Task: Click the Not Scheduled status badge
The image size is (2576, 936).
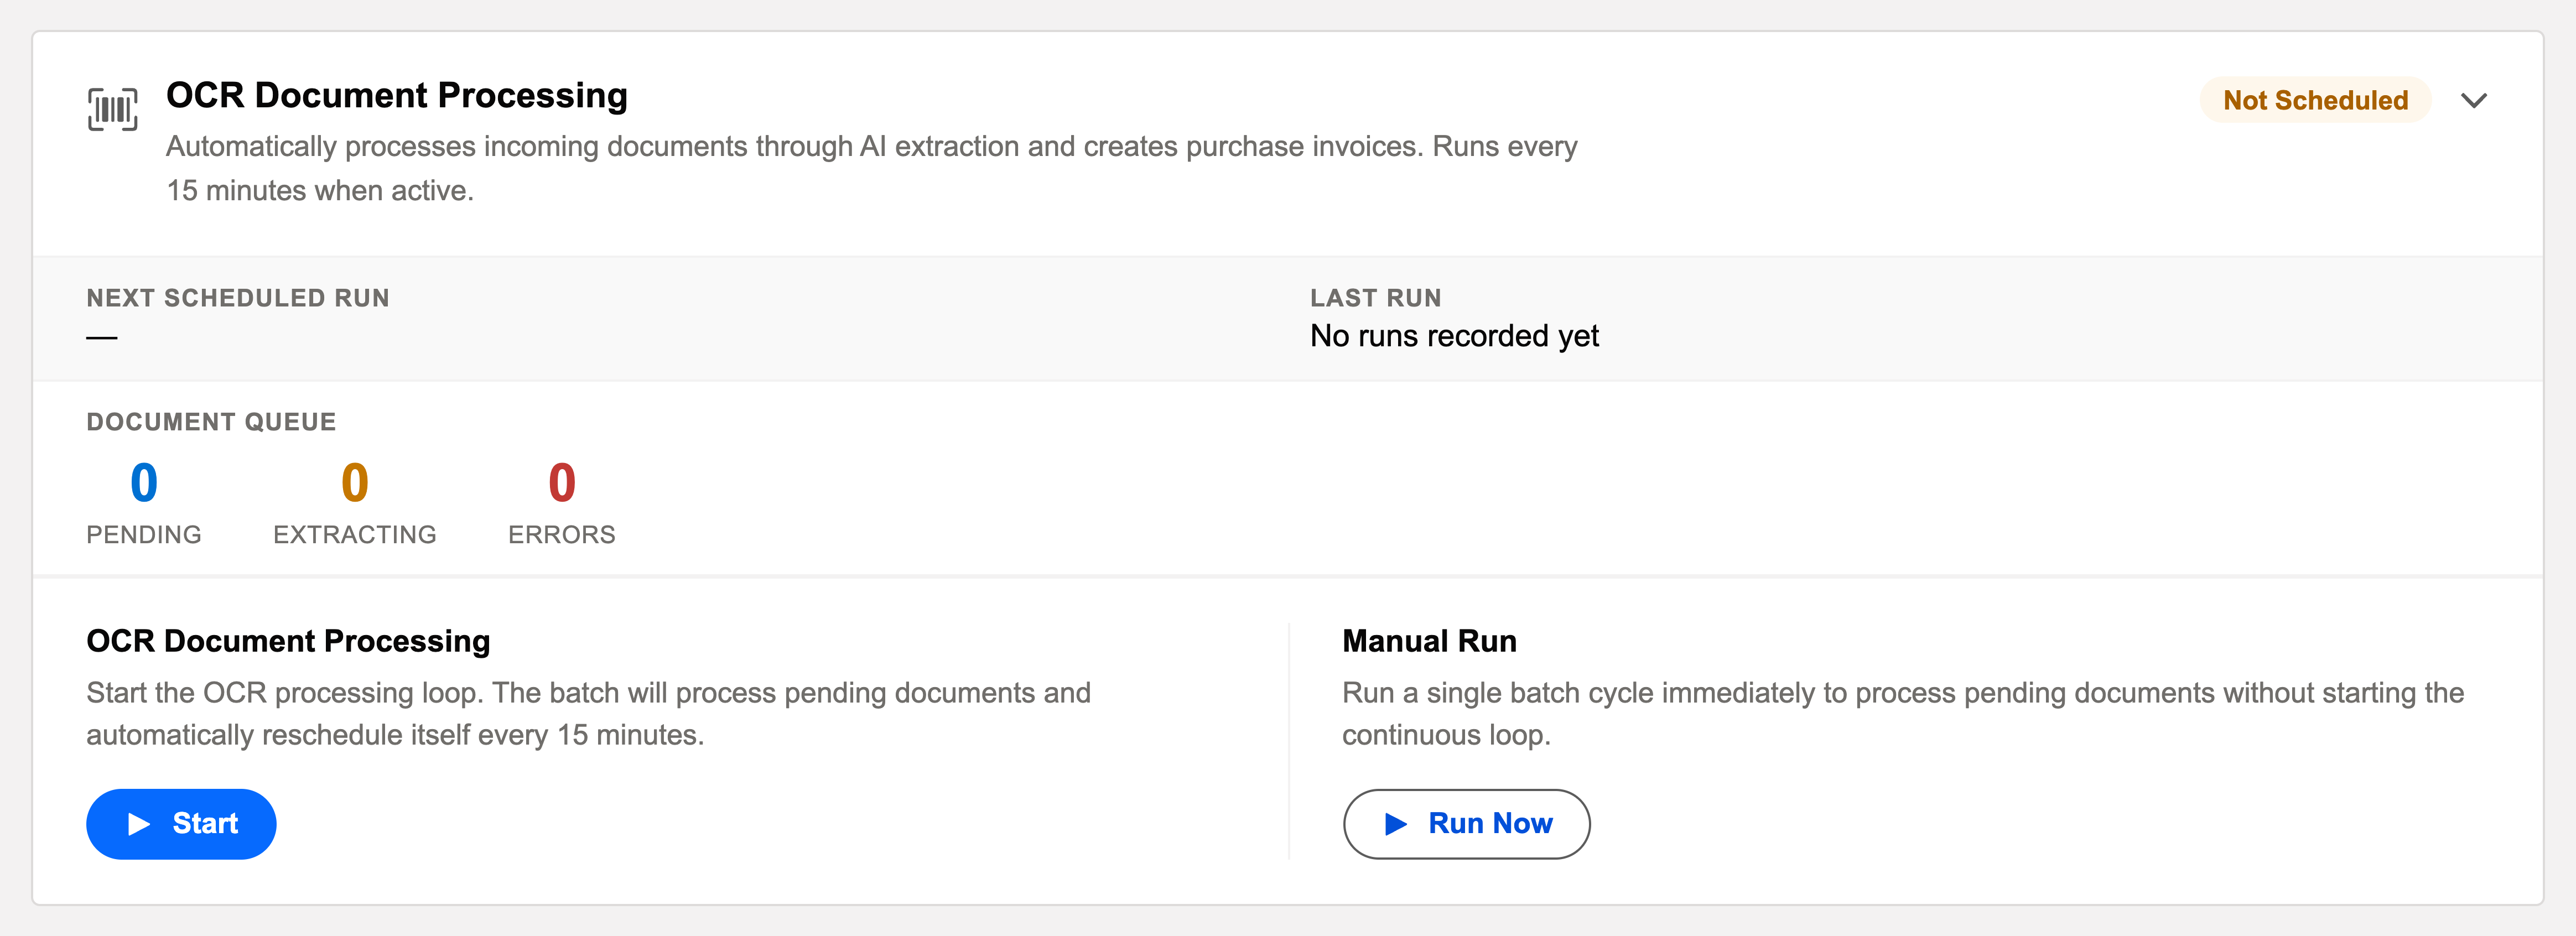Action: (x=2315, y=100)
